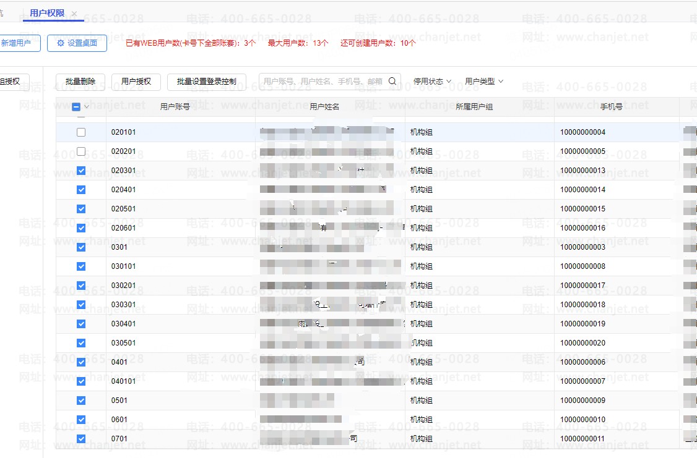Click the 新增用户 button
This screenshot has height=458, width=697.
(17, 43)
